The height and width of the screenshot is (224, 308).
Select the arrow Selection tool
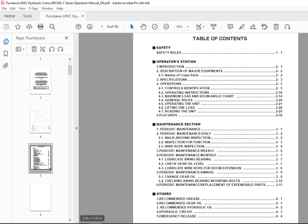point(132,27)
